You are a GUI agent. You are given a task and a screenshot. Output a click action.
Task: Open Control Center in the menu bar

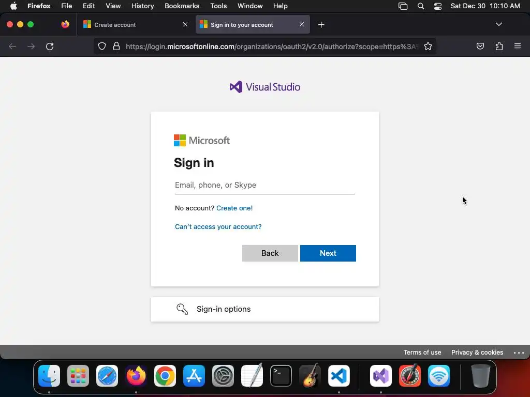pos(438,6)
